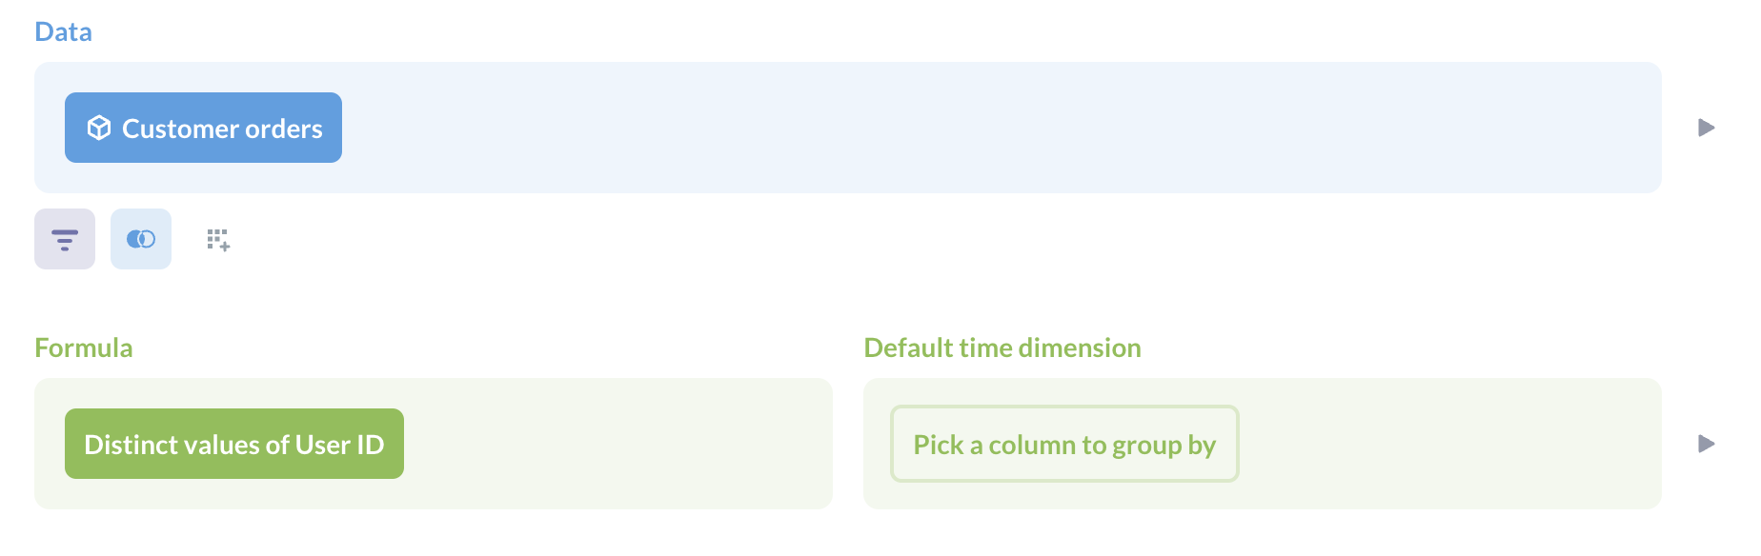This screenshot has width=1761, height=556.
Task: Join Customer orders with another table
Action: [x=141, y=239]
